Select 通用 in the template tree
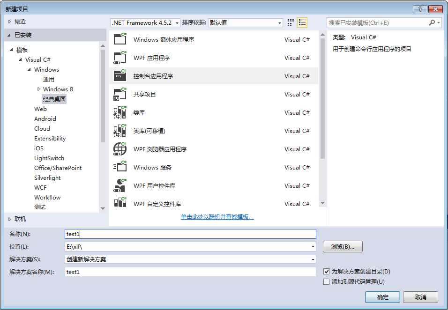448x310 pixels. [x=49, y=79]
